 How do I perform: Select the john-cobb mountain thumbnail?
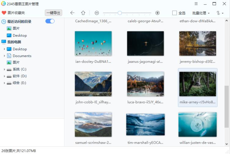(93, 84)
